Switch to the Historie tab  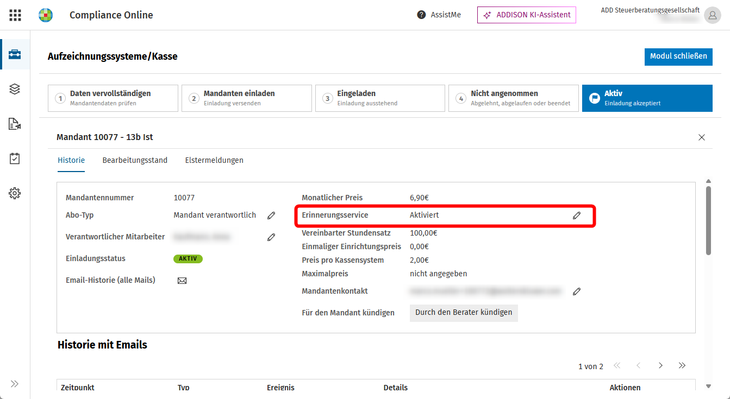pos(71,160)
